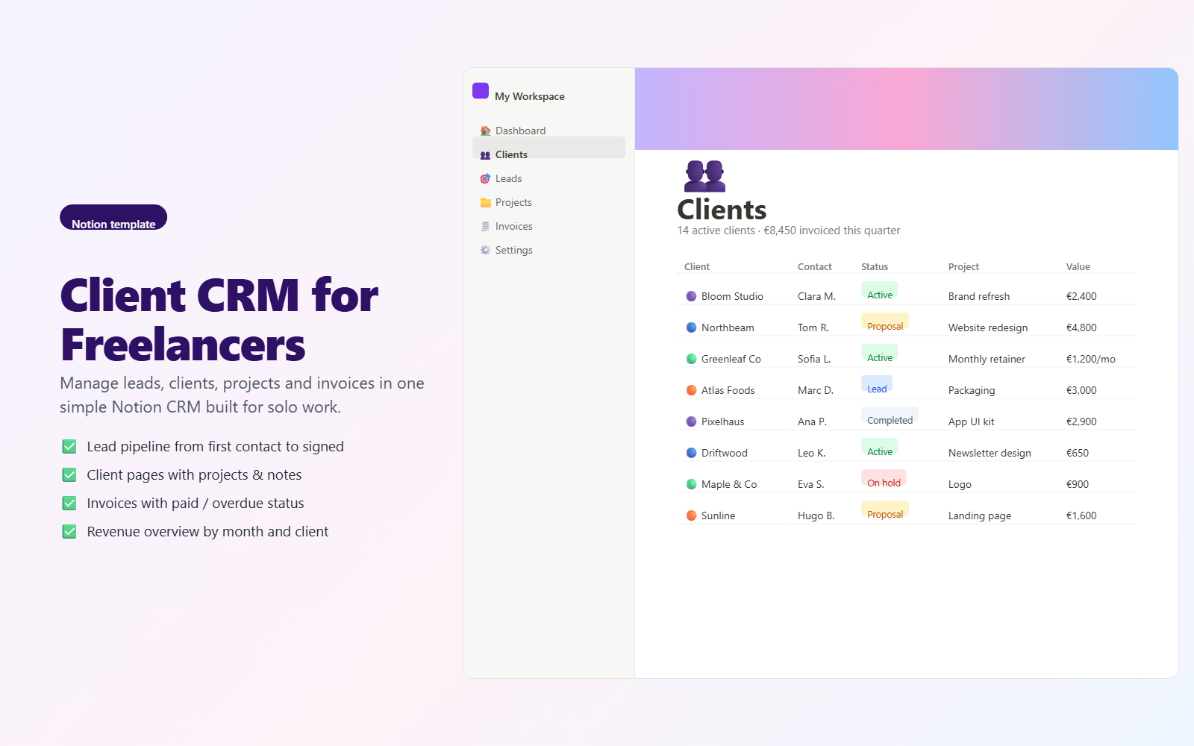Click Greenleaf Co's green dot icon
The width and height of the screenshot is (1194, 746).
click(691, 359)
